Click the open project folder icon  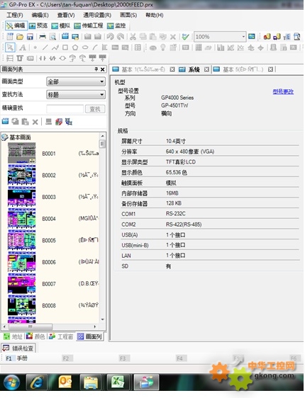20,37
